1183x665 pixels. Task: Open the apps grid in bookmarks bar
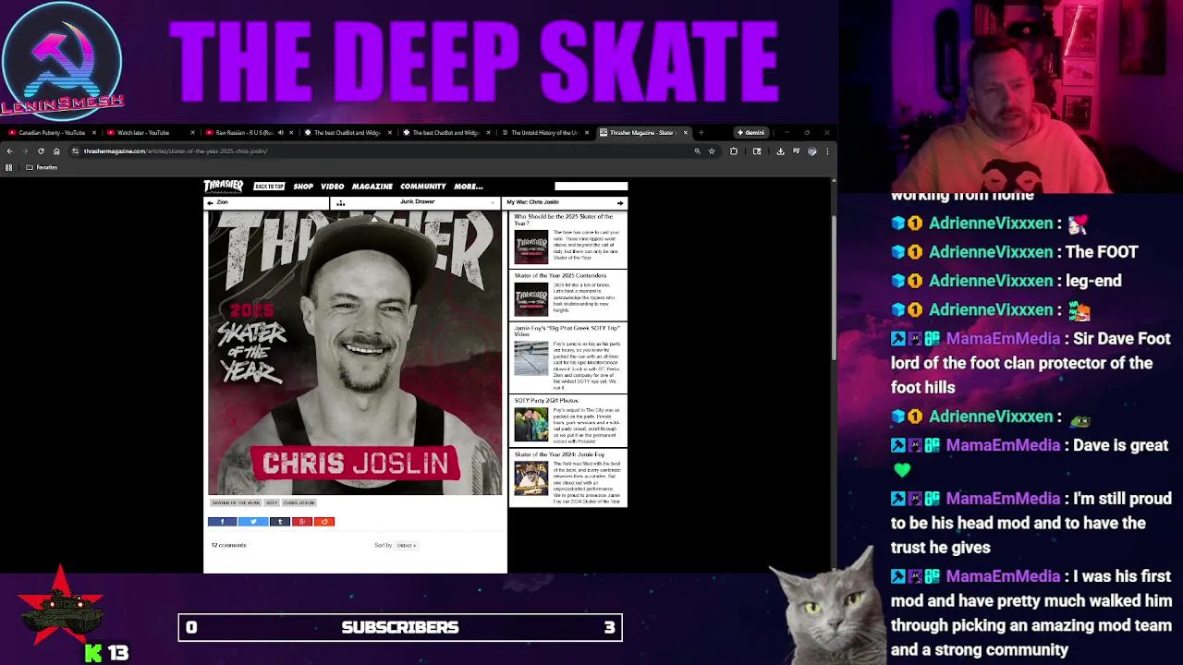(9, 167)
